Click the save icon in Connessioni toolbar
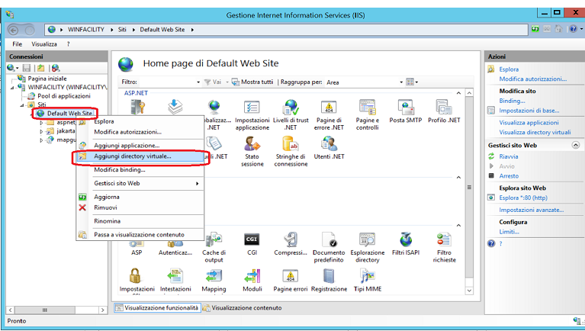The image size is (585, 331). [27, 68]
